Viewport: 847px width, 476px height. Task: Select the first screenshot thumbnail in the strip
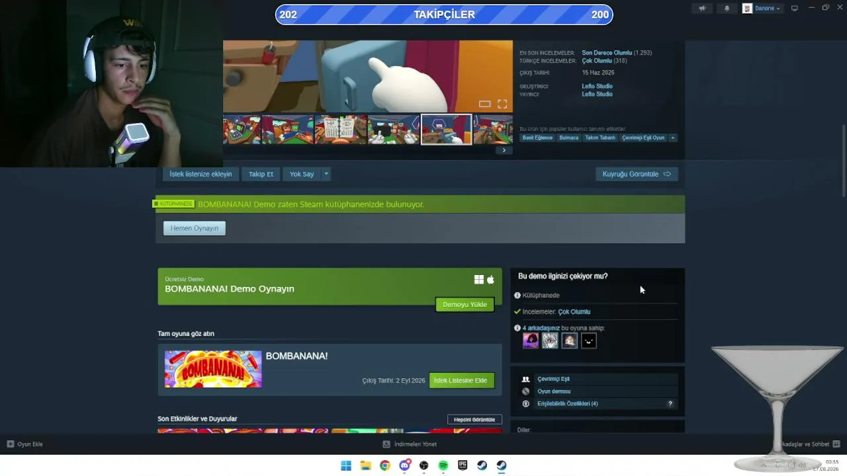click(x=242, y=130)
